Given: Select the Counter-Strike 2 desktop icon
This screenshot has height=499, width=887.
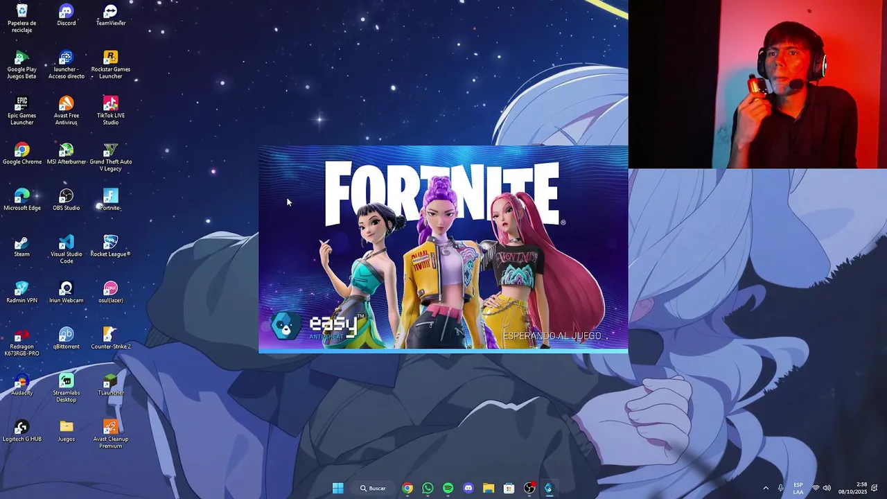Looking at the screenshot, I should (110, 339).
